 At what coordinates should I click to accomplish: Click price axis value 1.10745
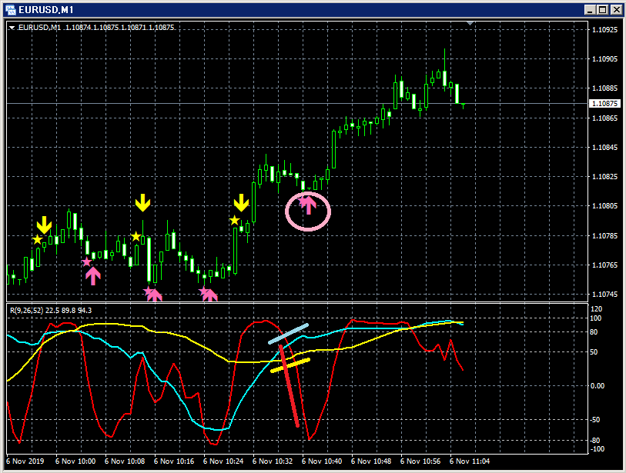click(604, 295)
